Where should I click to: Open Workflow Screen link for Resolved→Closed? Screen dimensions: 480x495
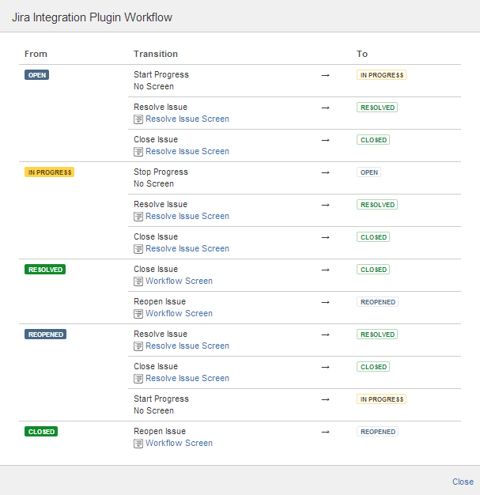(x=179, y=281)
